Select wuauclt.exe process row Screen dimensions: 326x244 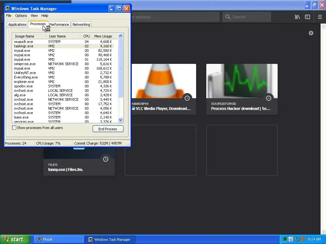[63, 42]
